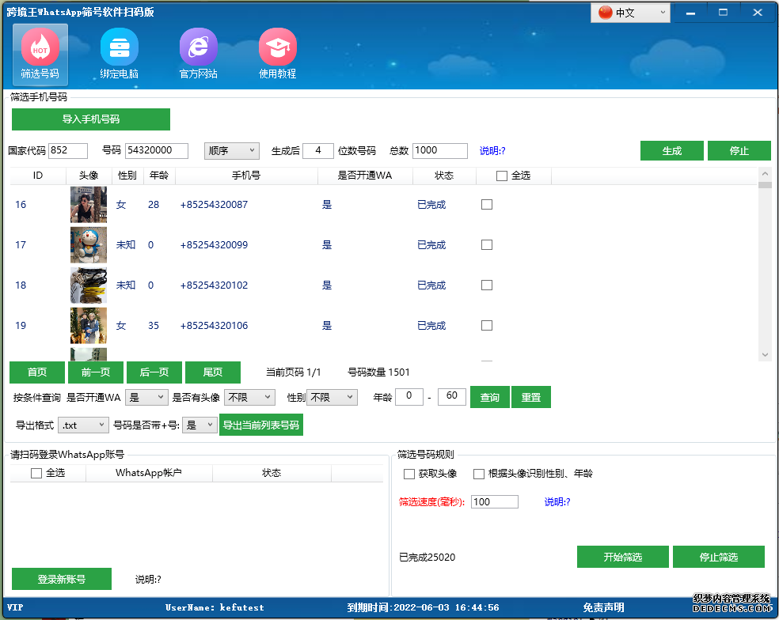Click the 总数 input field
This screenshot has width=779, height=620.
pos(440,150)
